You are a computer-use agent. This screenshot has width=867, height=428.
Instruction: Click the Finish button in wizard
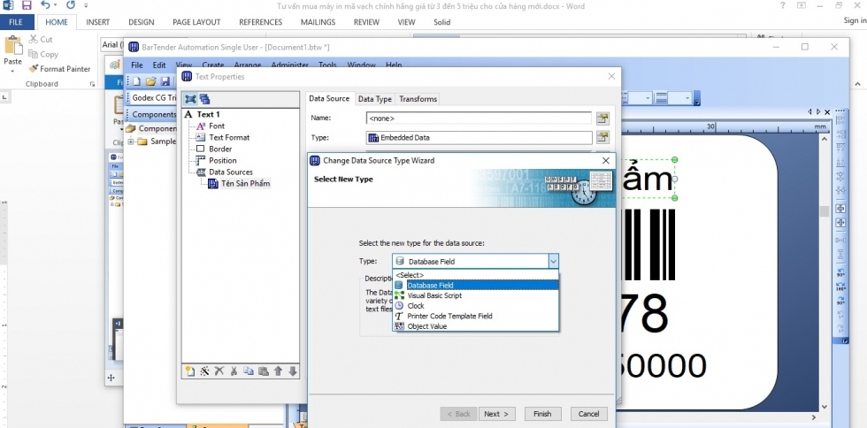click(x=542, y=414)
